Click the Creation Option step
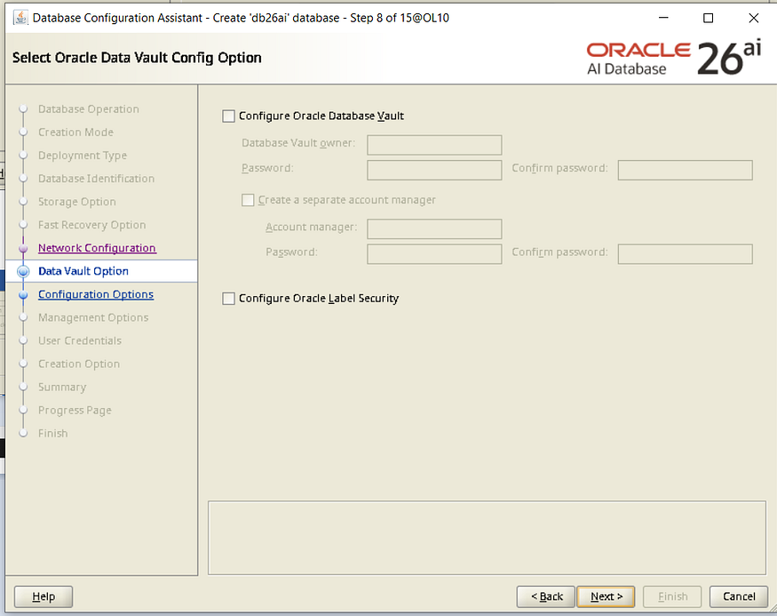The width and height of the screenshot is (777, 616). coord(79,364)
